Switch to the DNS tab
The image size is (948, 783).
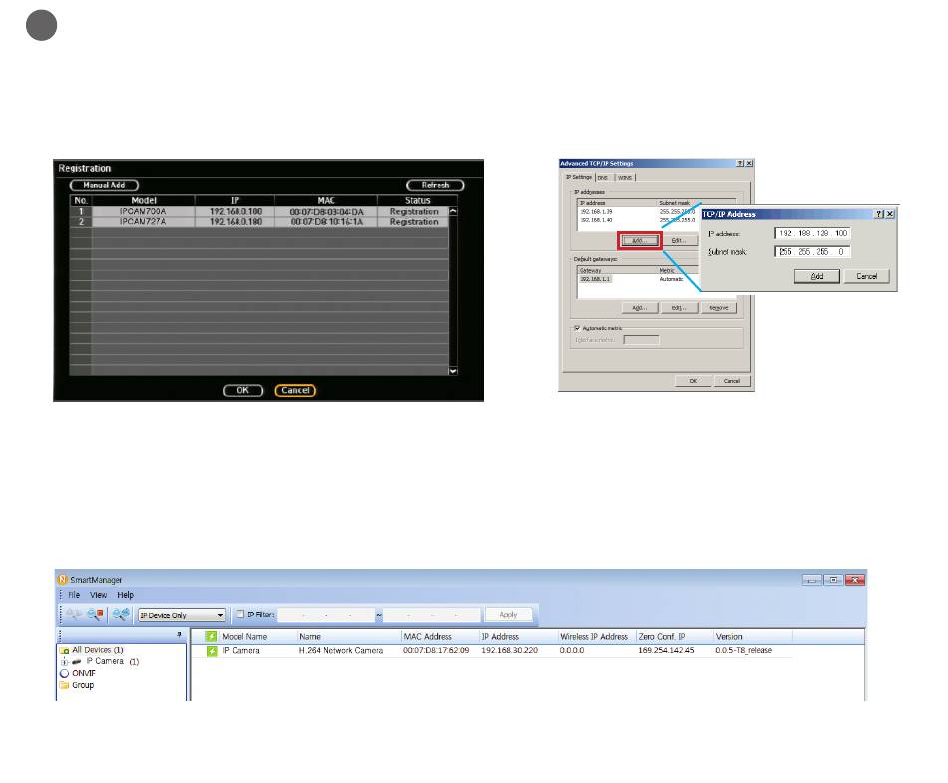point(603,177)
